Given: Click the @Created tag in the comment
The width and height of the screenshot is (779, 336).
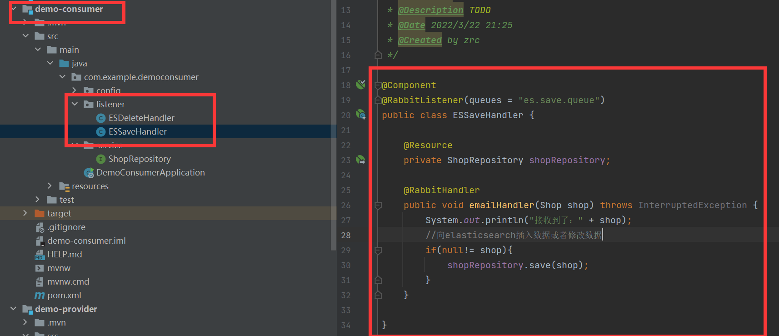Looking at the screenshot, I should click(419, 40).
